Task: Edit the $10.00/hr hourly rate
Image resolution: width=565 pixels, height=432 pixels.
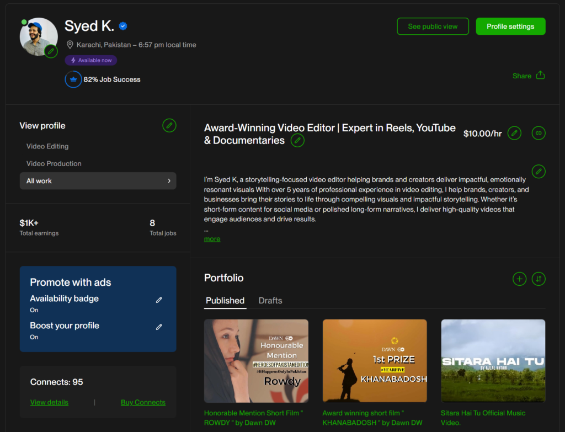Action: (514, 133)
